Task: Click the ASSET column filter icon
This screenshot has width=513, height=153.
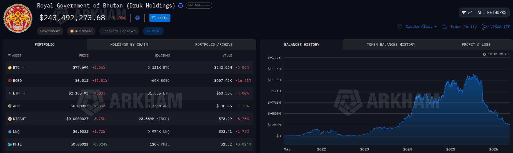Action: (x=9, y=55)
